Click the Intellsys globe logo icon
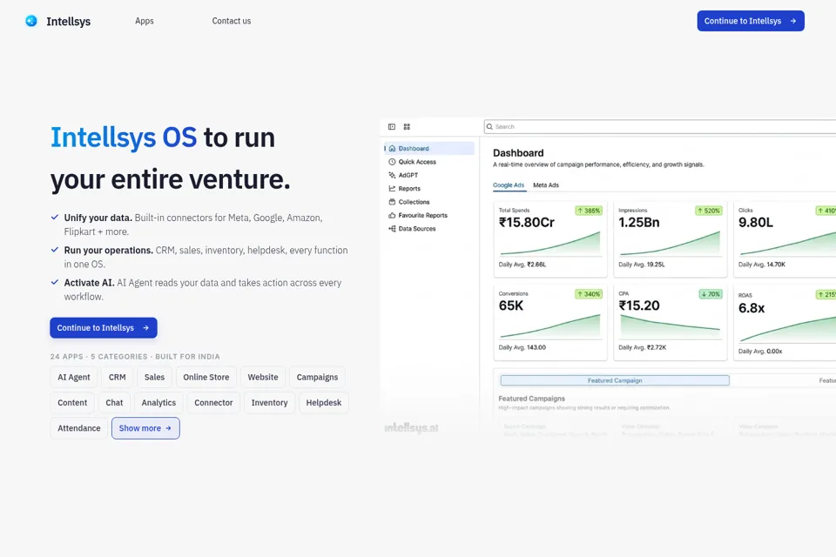Viewport: 836px width, 557px height. coord(31,21)
